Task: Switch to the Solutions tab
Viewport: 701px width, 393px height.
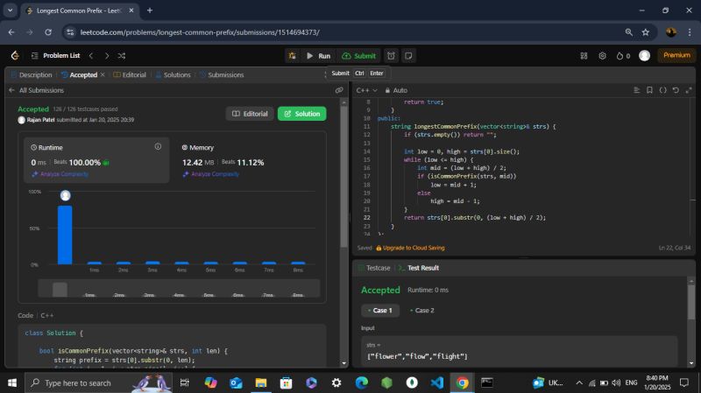Action: click(173, 75)
